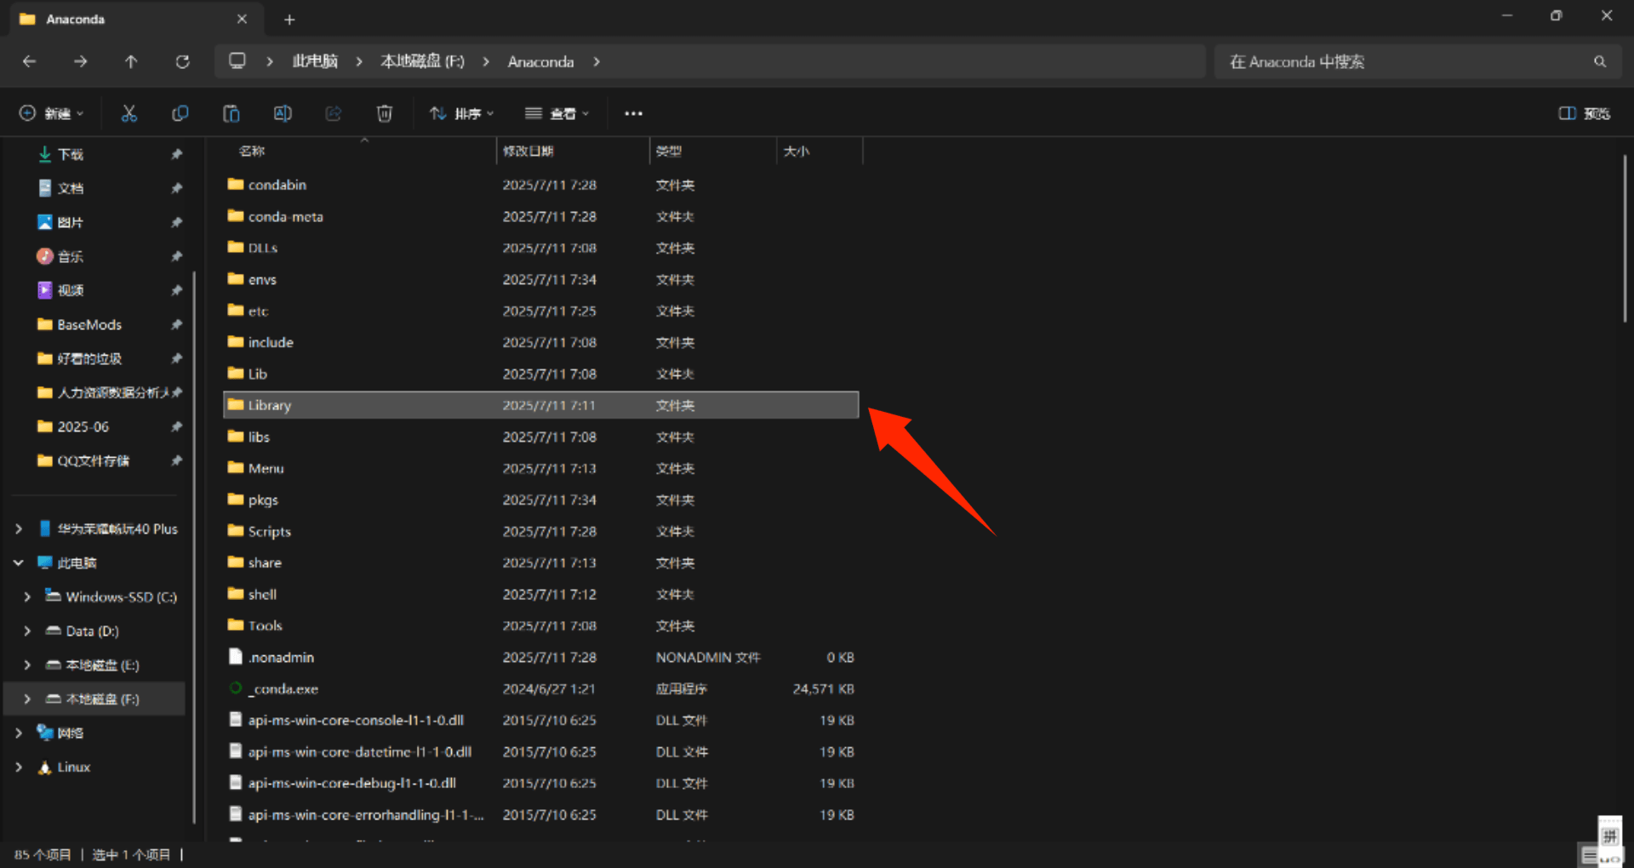Close the Anaconda tab

coord(242,19)
